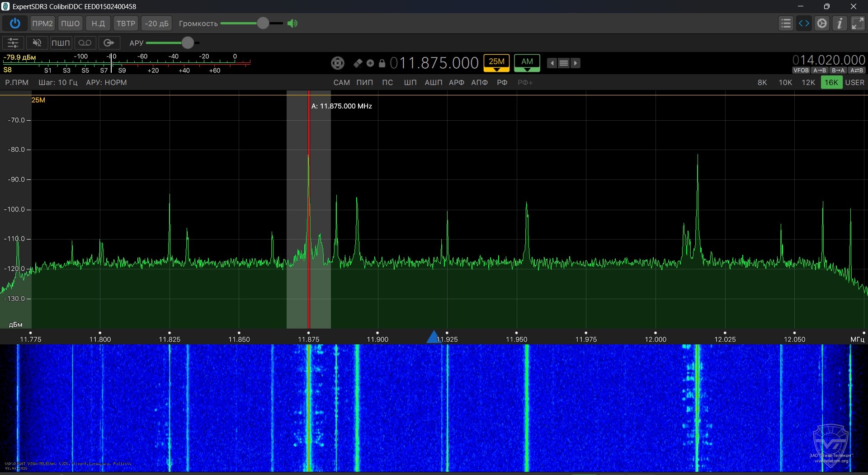Enable the ПШП noise suppressor toggle
This screenshot has width=868, height=475.
(61, 43)
